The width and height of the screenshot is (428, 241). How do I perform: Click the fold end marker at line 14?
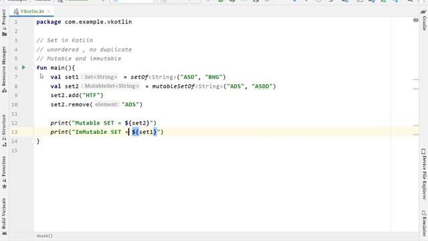(x=33, y=141)
